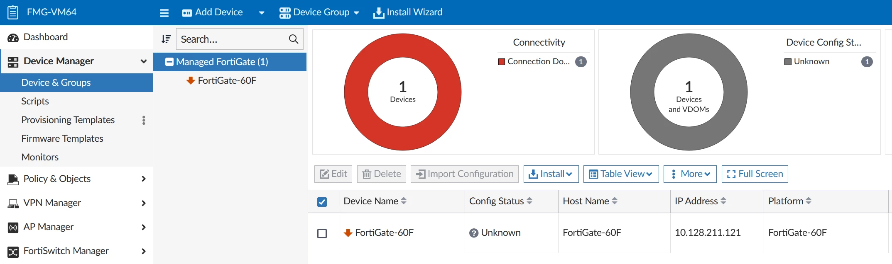Check the FortiGate-60F row checkbox
Screen dimensions: 892x264
[322, 233]
